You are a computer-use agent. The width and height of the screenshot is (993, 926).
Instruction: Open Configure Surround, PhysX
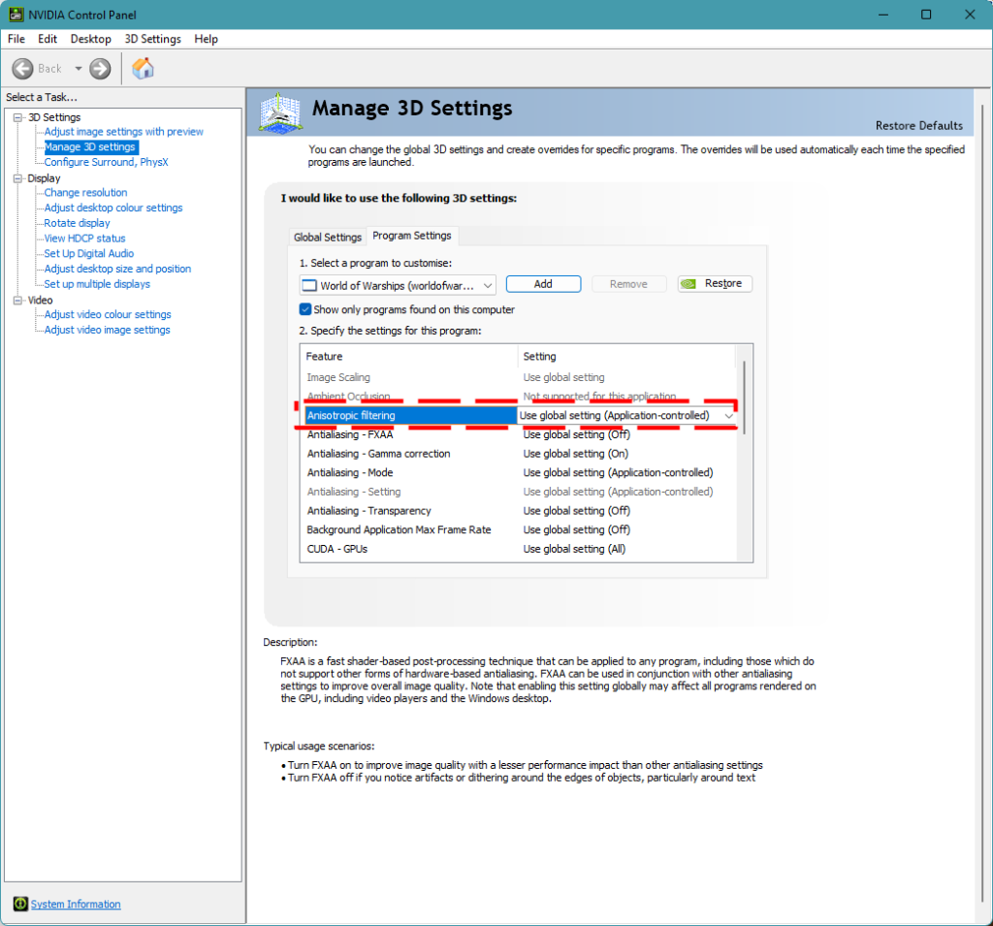click(106, 162)
